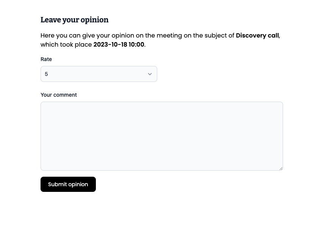The image size is (327, 226).
Task: Click the chevron on the Rate selector
Action: pyautogui.click(x=150, y=74)
